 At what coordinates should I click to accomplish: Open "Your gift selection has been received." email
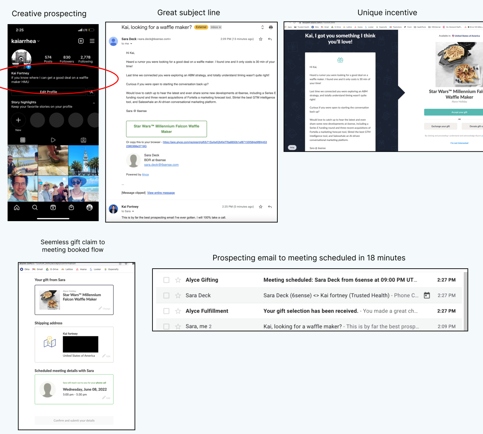coord(311,311)
